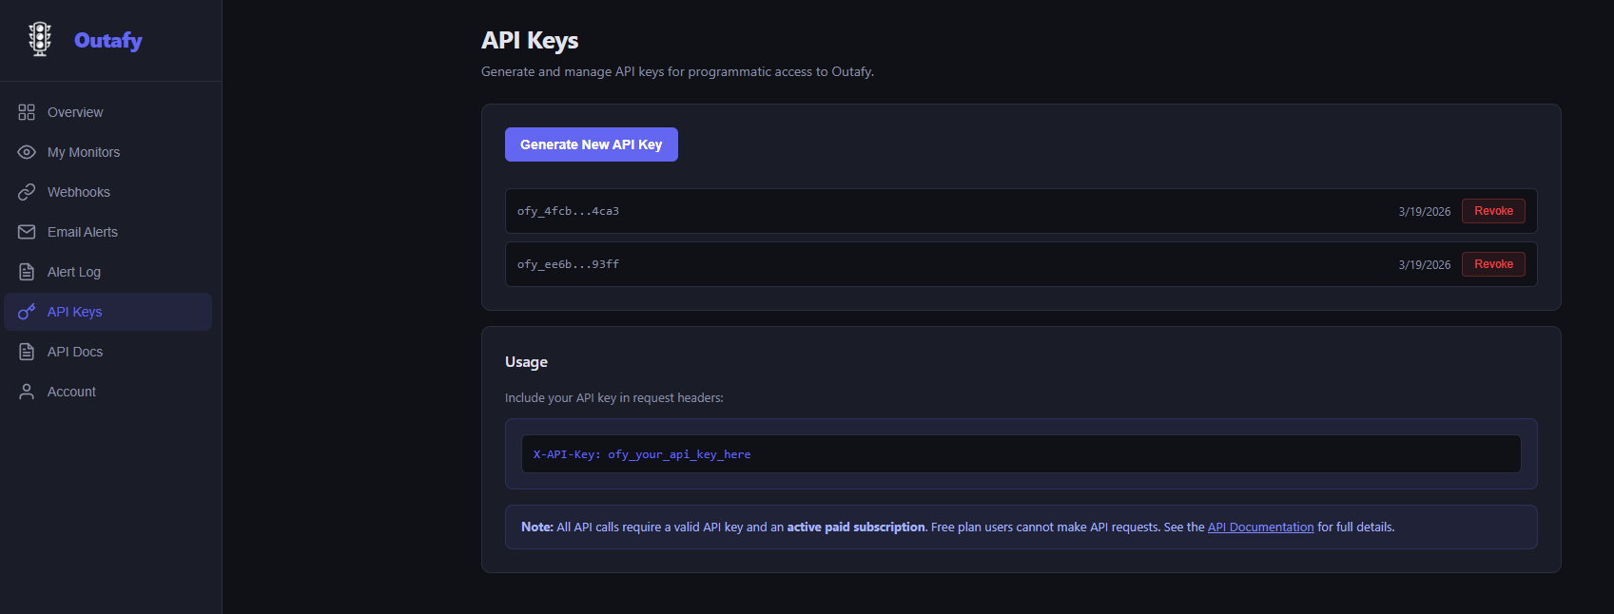The width and height of the screenshot is (1614, 614).
Task: Click the Overview grid icon
Action: tap(27, 112)
